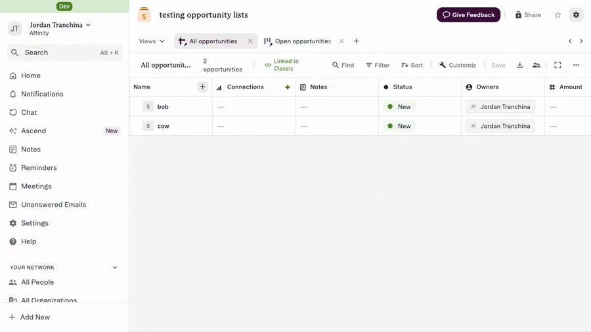Close the Open opportunities view tab
Viewport: 591px width, 332px height.
point(341,41)
